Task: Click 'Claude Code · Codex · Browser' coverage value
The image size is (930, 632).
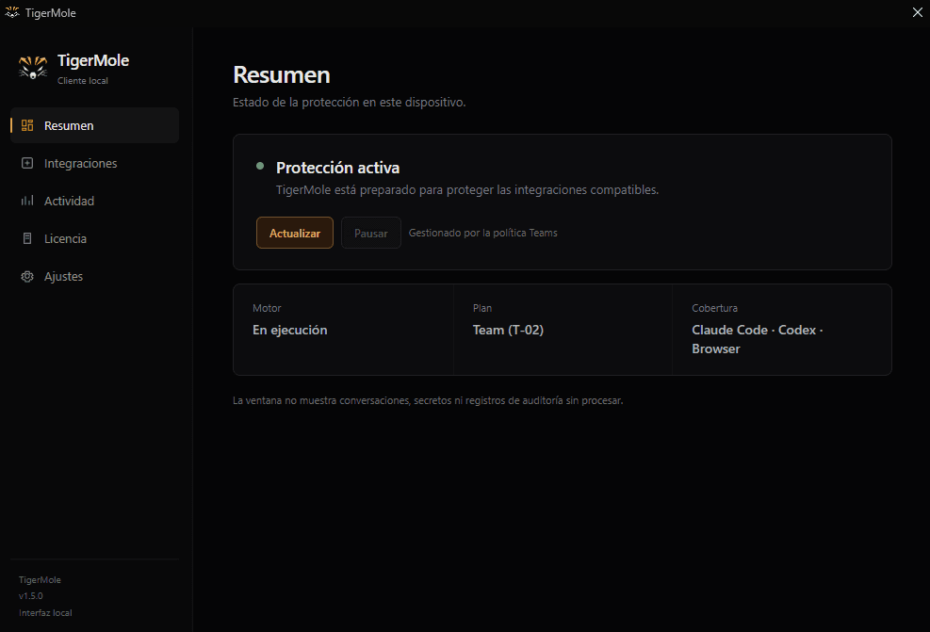Action: pyautogui.click(x=758, y=339)
